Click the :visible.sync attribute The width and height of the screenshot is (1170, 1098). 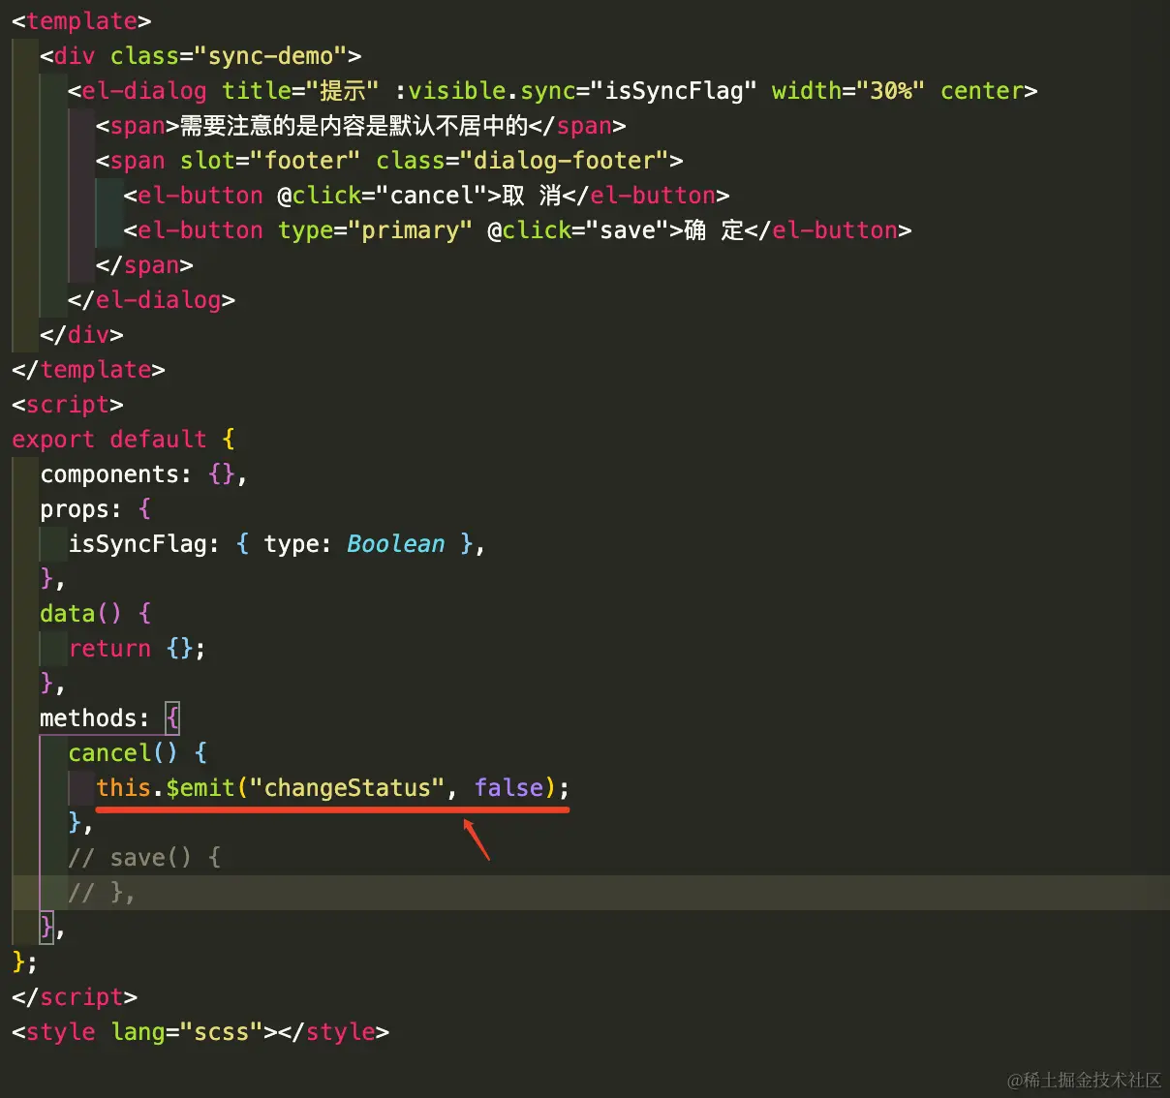(x=482, y=90)
